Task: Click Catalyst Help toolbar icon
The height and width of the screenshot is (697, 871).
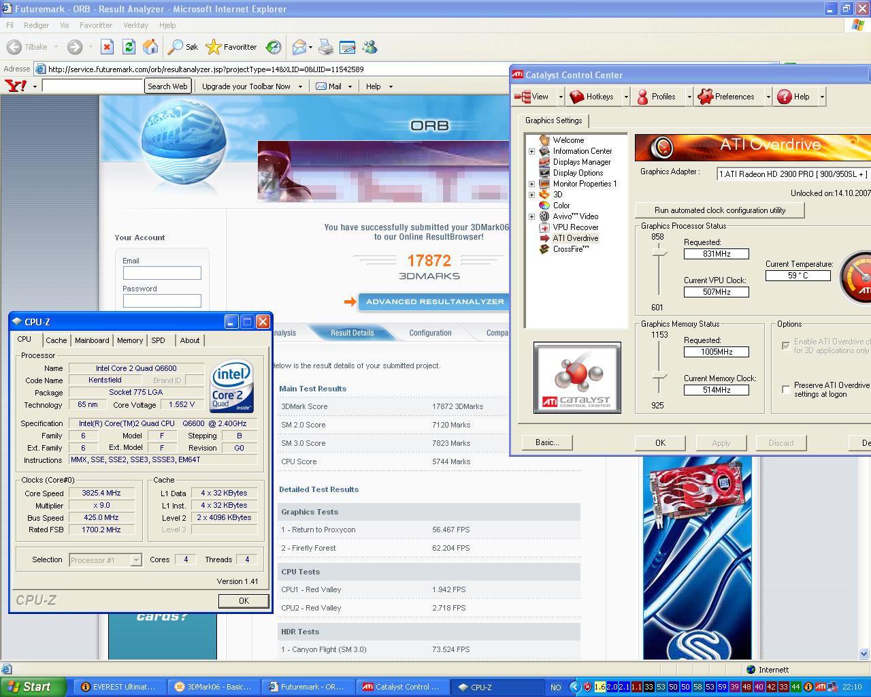Action: [x=793, y=97]
